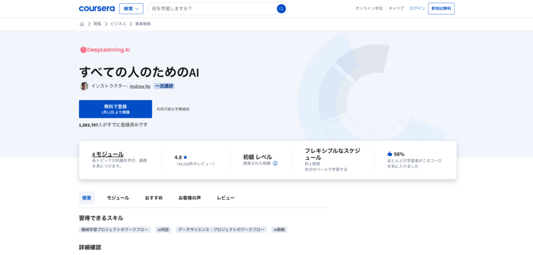Select the モジュール tab
The width and height of the screenshot is (533, 255).
point(118,198)
